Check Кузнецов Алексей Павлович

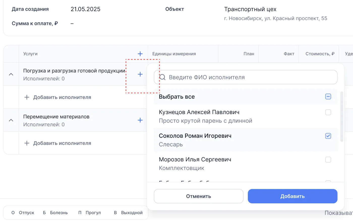click(x=328, y=112)
